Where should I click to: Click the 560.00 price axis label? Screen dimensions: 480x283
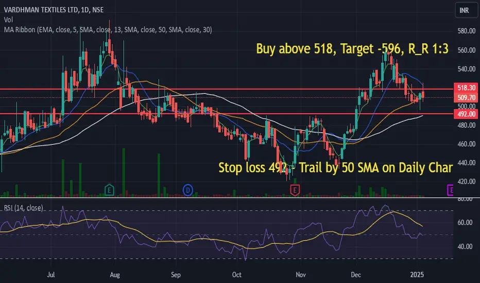[x=467, y=50]
